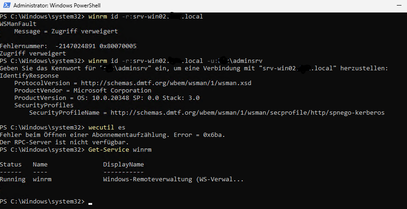Click the 'wecutil es' command text
407x209 pixels.
106,128
